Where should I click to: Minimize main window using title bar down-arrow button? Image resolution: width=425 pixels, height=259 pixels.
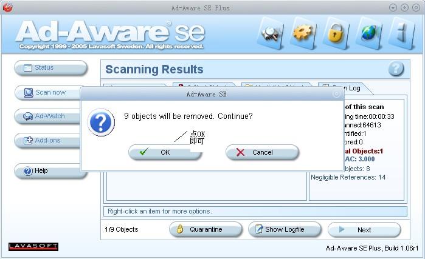pyautogui.click(x=393, y=7)
